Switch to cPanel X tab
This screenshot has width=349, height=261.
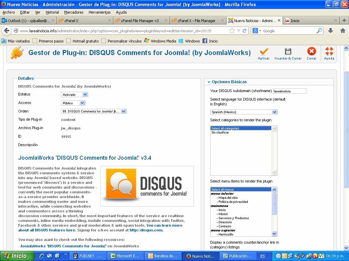(x=85, y=20)
